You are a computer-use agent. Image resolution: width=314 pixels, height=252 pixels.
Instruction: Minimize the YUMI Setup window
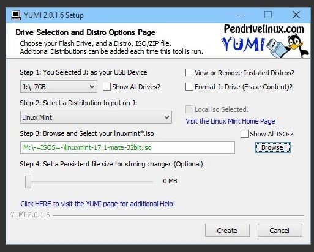(241, 15)
